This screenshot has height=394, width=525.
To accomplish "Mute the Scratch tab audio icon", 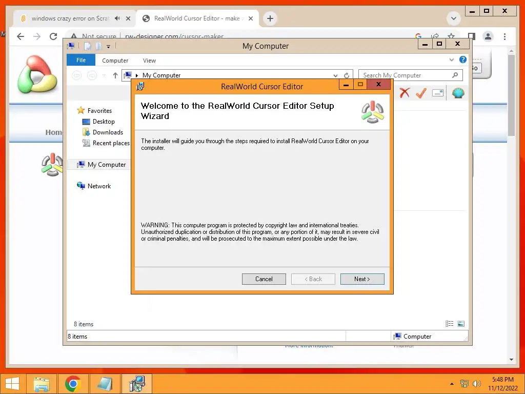I will pyautogui.click(x=117, y=18).
